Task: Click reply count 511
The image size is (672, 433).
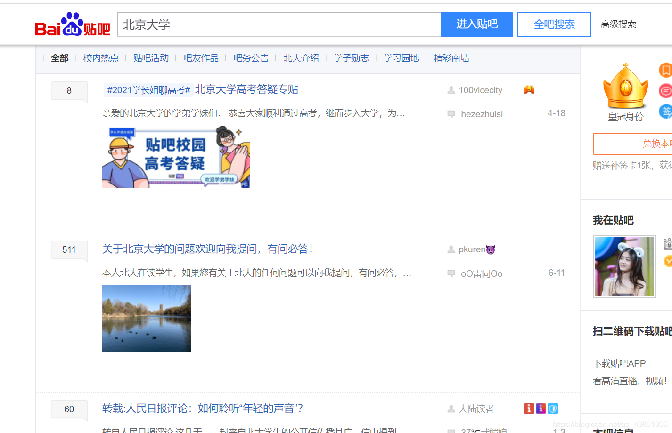Action: click(69, 250)
